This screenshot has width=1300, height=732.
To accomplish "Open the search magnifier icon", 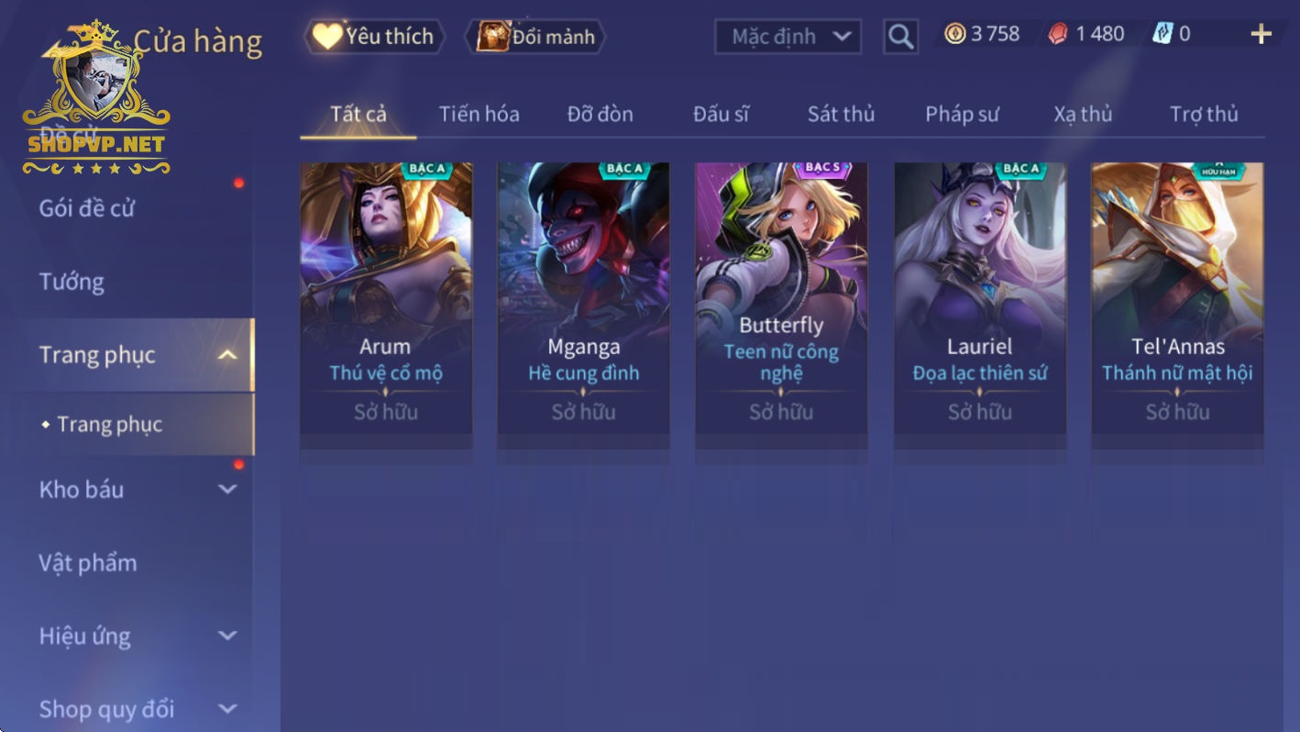I will pos(901,37).
